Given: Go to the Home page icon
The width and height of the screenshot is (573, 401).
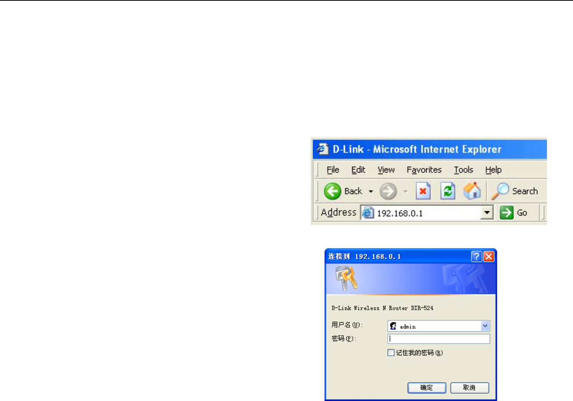Looking at the screenshot, I should [472, 191].
